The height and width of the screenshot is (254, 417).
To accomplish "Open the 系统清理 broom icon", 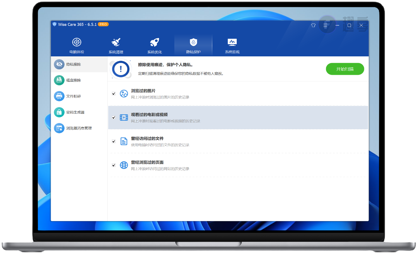I will [116, 42].
